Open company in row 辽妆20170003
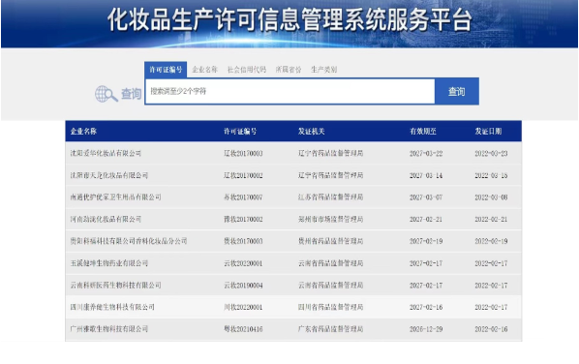579x364 pixels. click(106, 153)
